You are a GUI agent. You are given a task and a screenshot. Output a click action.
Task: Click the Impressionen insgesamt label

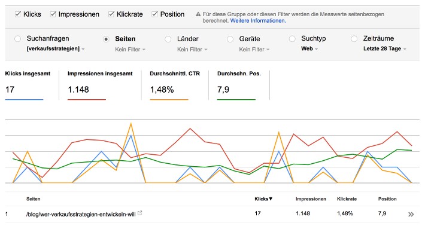(x=100, y=74)
